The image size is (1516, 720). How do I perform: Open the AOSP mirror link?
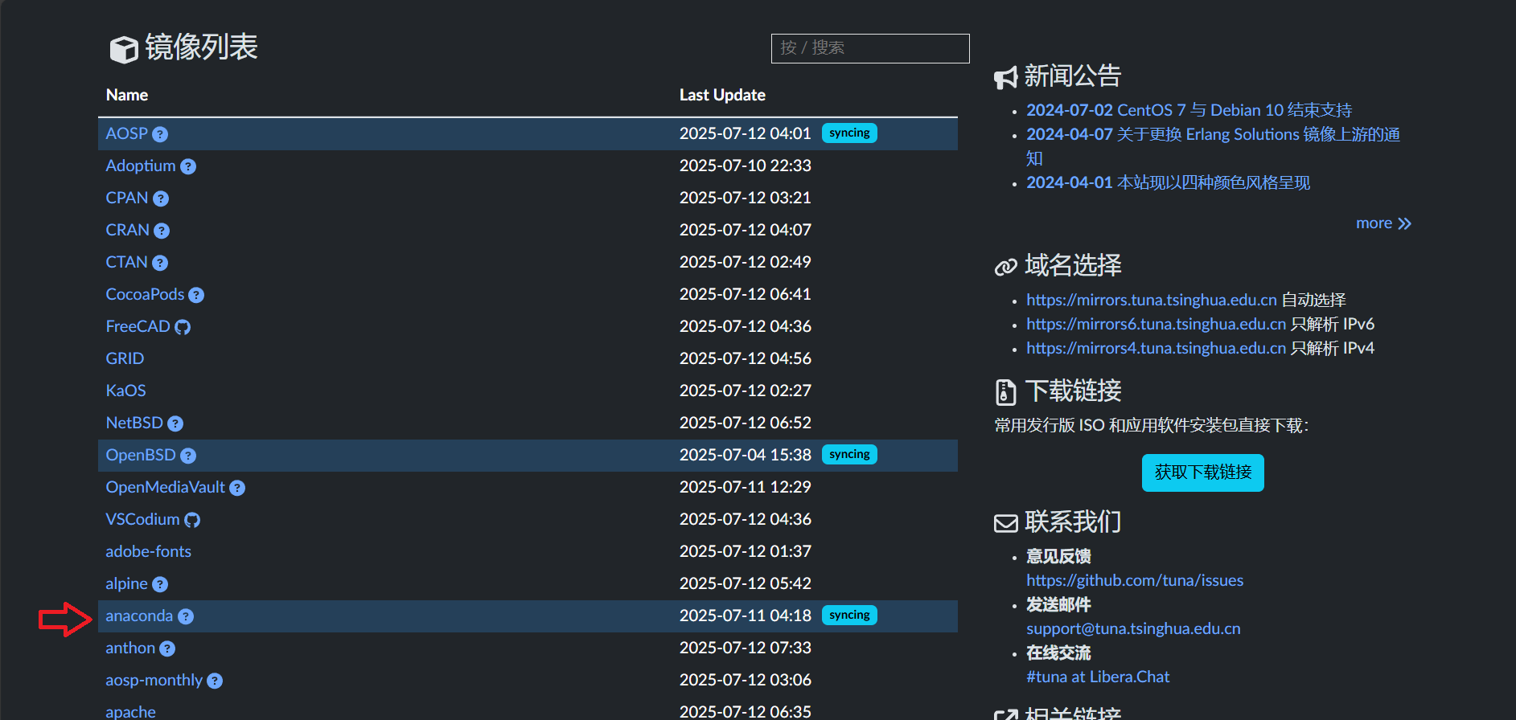click(x=126, y=133)
